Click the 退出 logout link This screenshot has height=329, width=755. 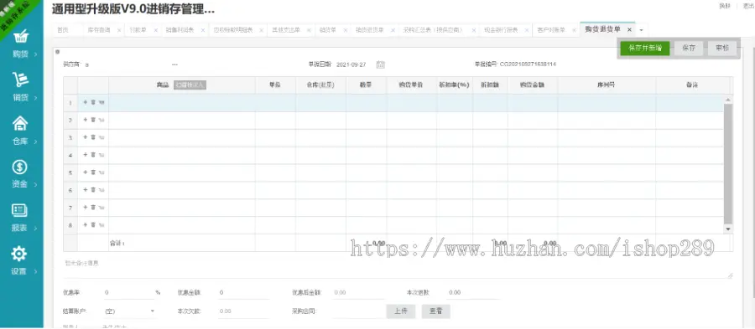pos(748,6)
